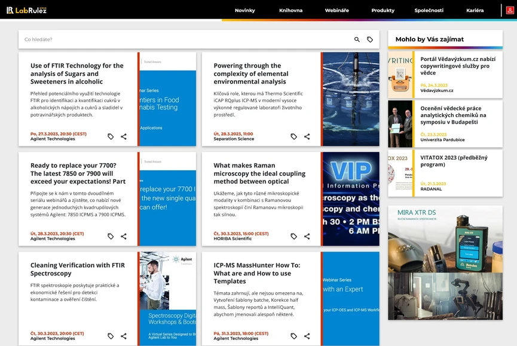Viewport: 517px width, 346px height.
Task: Click 'Čt, 30.3.2023, 15:00 (CEST)' date
Action: coord(241,234)
